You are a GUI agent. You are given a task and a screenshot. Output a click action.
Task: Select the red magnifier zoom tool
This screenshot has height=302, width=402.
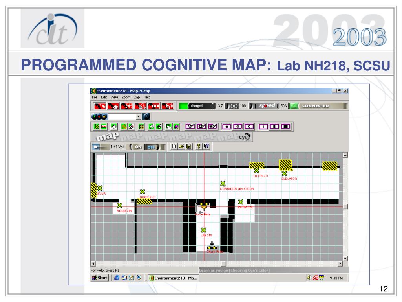coord(140,106)
